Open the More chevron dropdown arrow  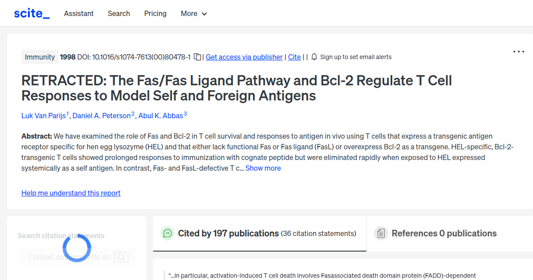[204, 14]
